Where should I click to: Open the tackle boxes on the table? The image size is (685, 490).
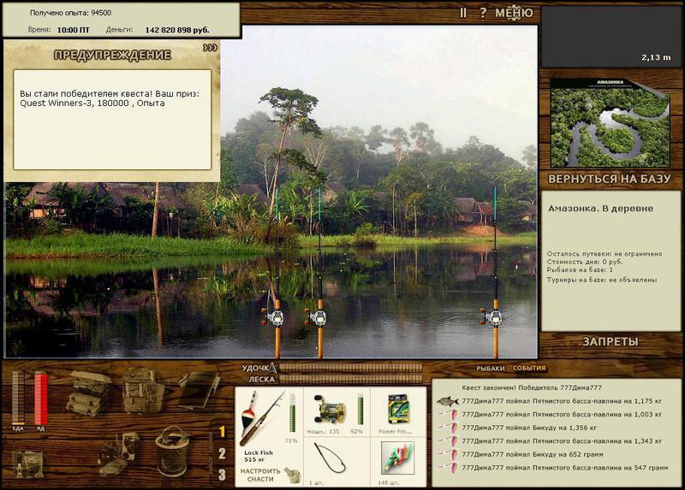pyautogui.click(x=88, y=393)
